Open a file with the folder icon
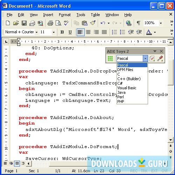Viewport: 175px width, 175px height. tap(16, 23)
